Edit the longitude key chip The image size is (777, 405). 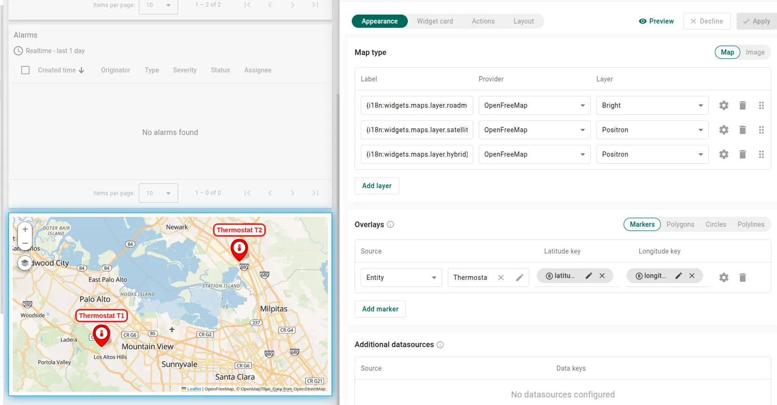(x=679, y=276)
